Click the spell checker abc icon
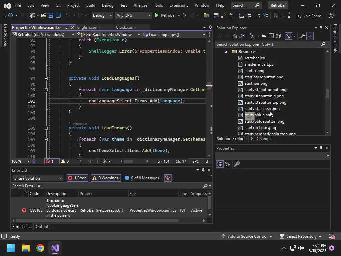This screenshot has width=341, height=256. (231, 15)
